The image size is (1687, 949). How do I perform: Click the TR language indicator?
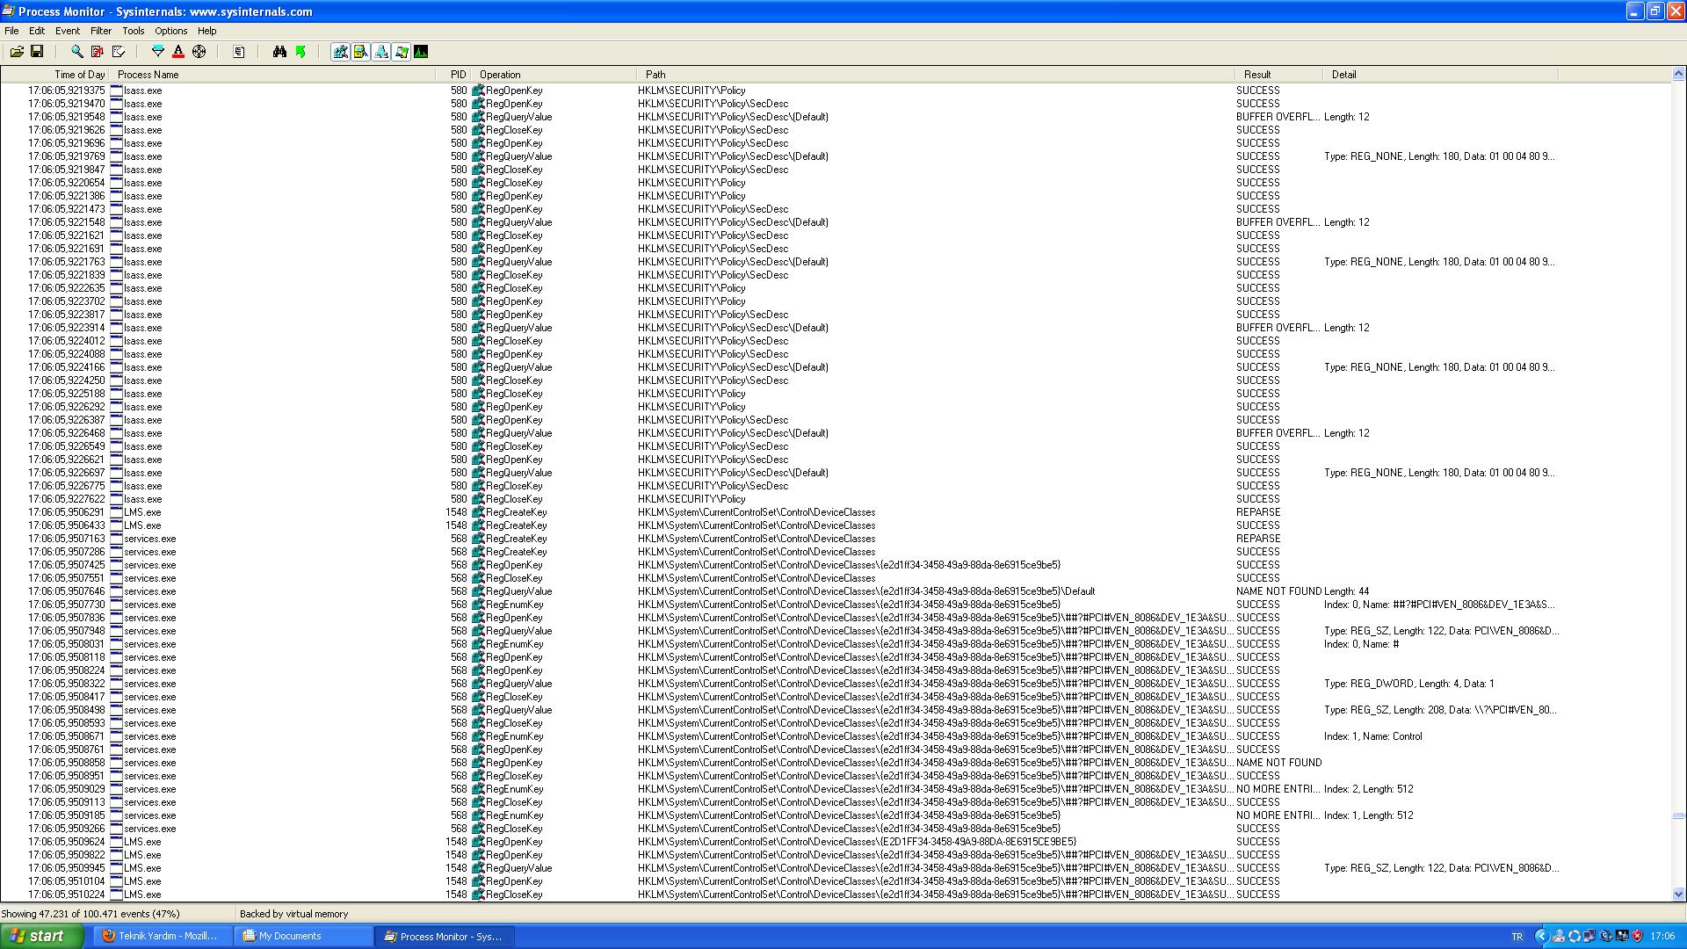click(1517, 937)
